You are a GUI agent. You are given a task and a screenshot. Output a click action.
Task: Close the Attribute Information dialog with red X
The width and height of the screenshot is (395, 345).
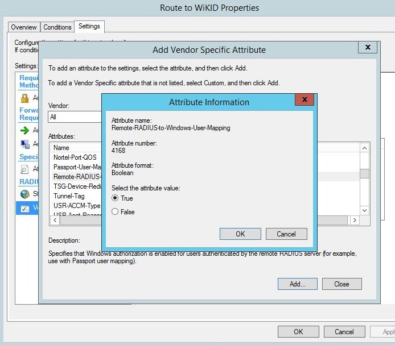pyautogui.click(x=306, y=101)
